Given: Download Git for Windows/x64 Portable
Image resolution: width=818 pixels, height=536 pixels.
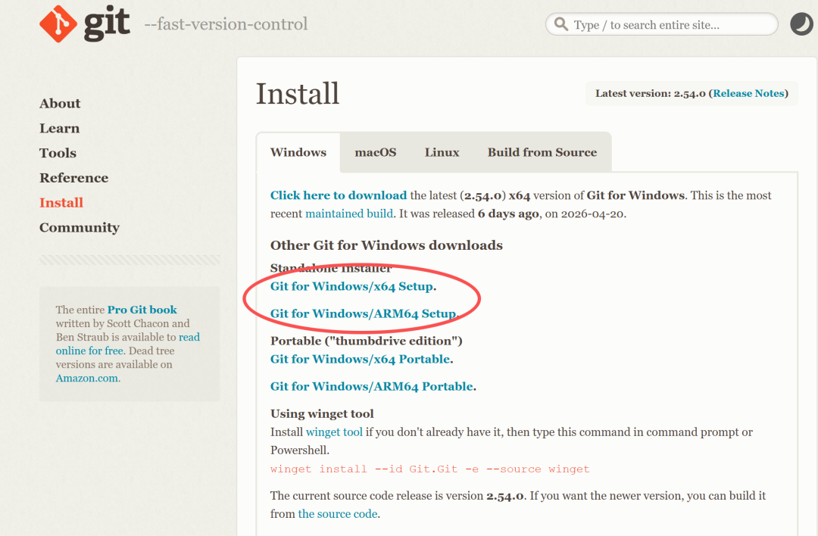Looking at the screenshot, I should tap(360, 360).
